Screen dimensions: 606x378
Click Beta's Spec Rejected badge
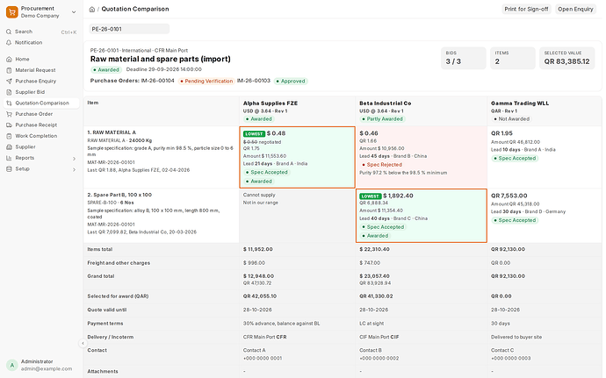tap(381, 165)
